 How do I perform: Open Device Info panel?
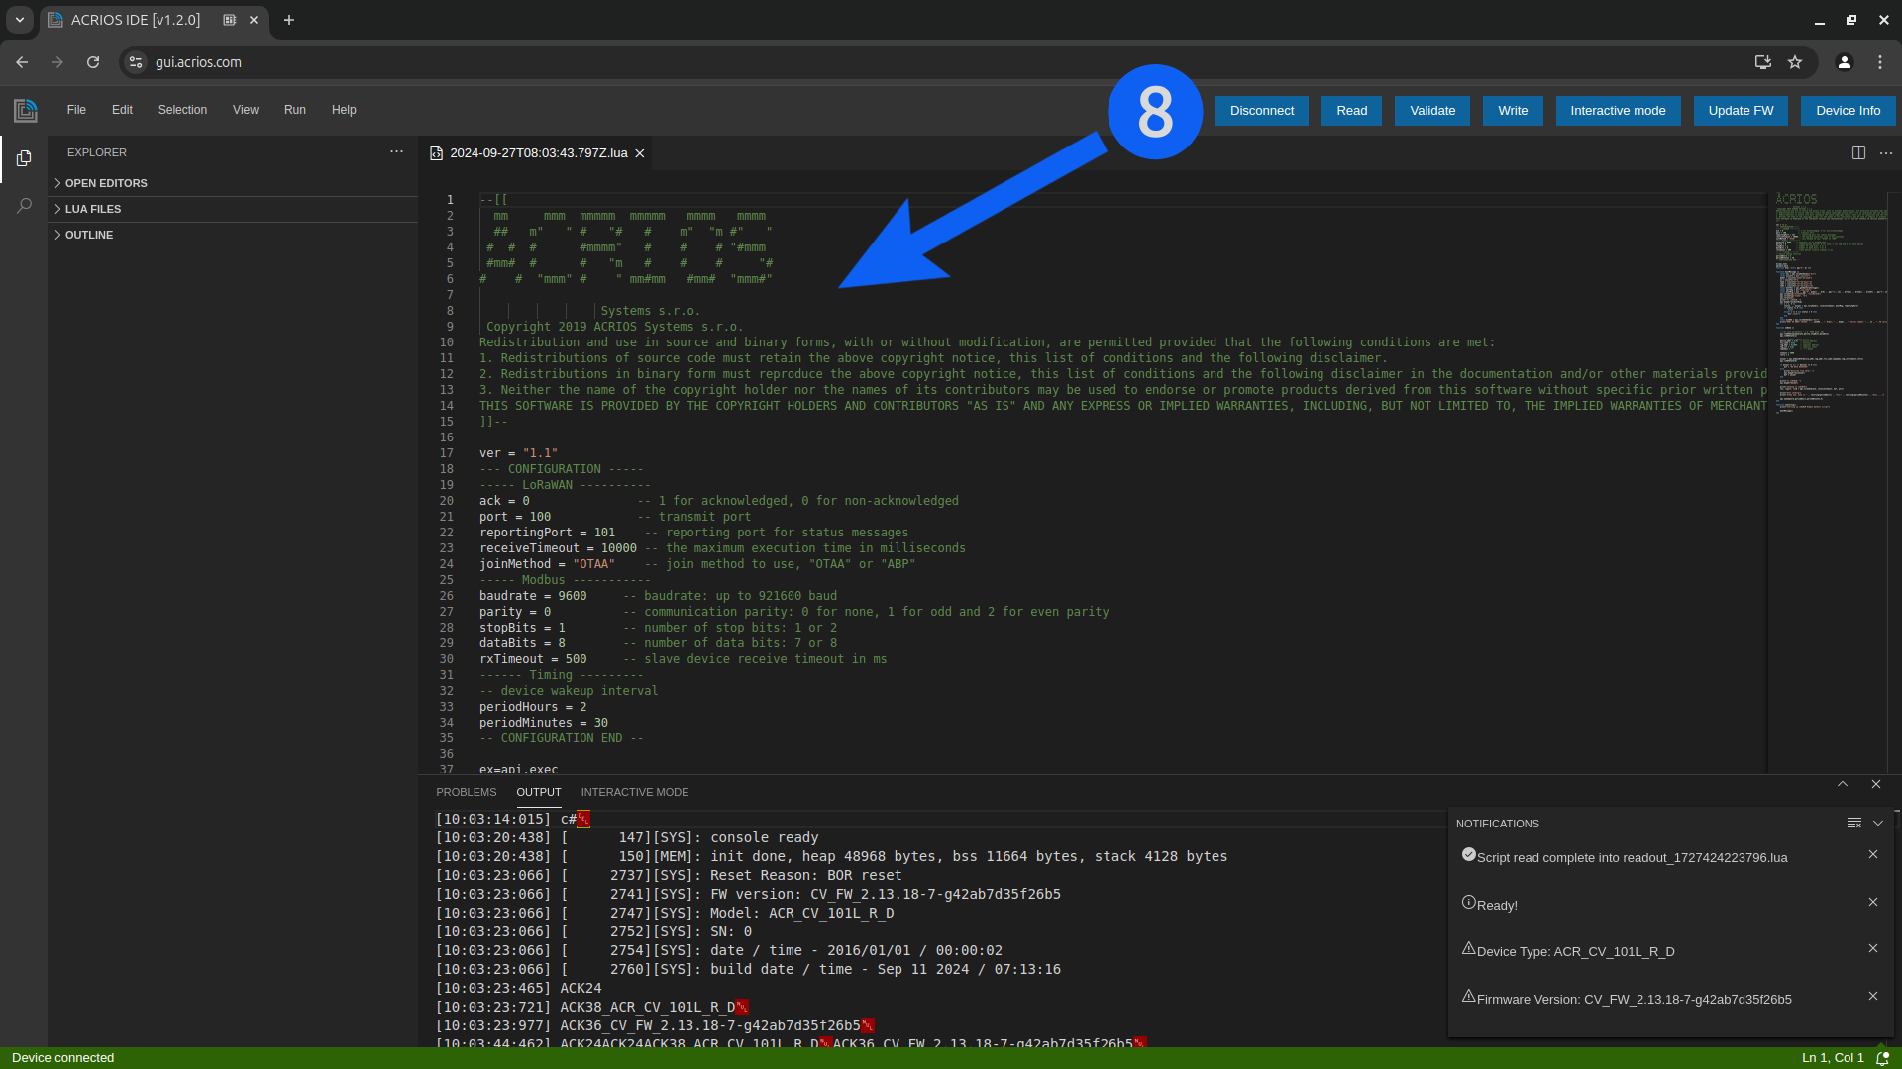[x=1848, y=110]
